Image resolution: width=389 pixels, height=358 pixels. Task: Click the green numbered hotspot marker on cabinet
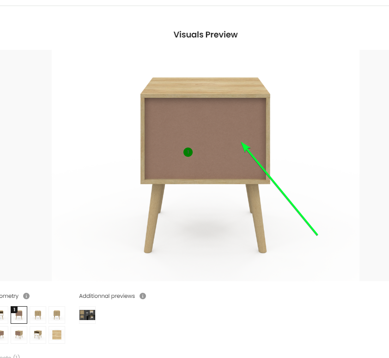click(188, 152)
